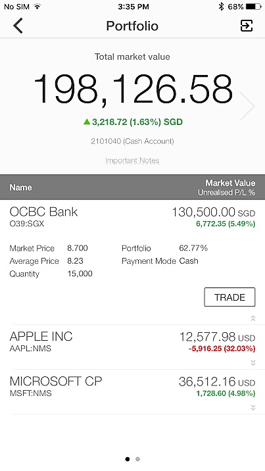Click the green up-triangle gain indicator
Image resolution: width=265 pixels, height=471 pixels.
coord(87,122)
